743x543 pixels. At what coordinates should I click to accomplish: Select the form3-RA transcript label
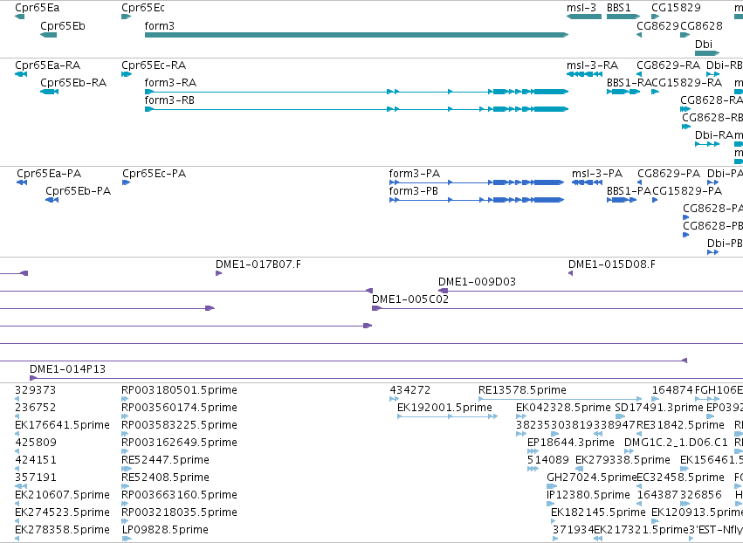(170, 83)
